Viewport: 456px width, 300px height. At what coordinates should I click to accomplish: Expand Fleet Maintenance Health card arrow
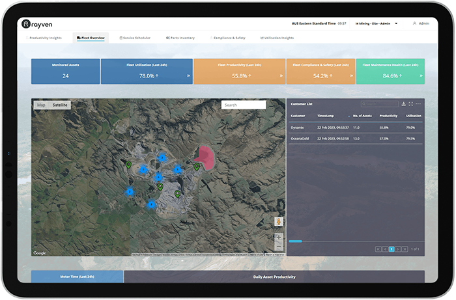pyautogui.click(x=421, y=75)
